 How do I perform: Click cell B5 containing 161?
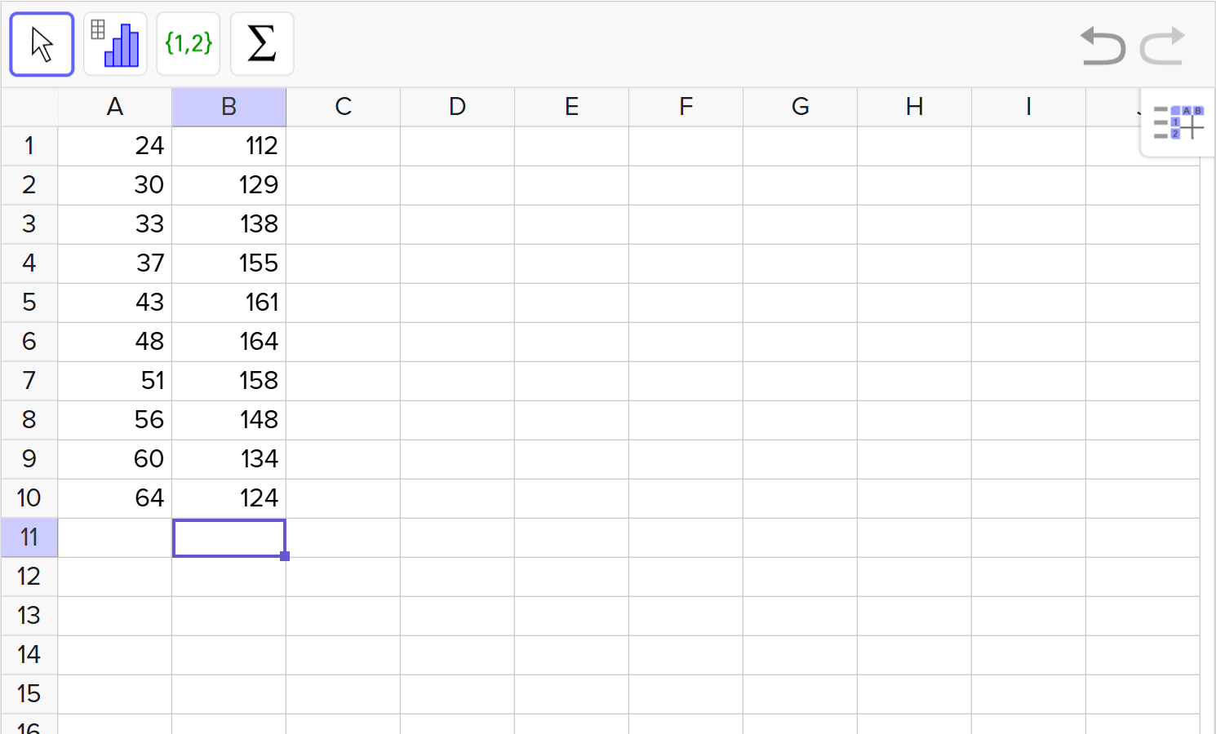229,303
